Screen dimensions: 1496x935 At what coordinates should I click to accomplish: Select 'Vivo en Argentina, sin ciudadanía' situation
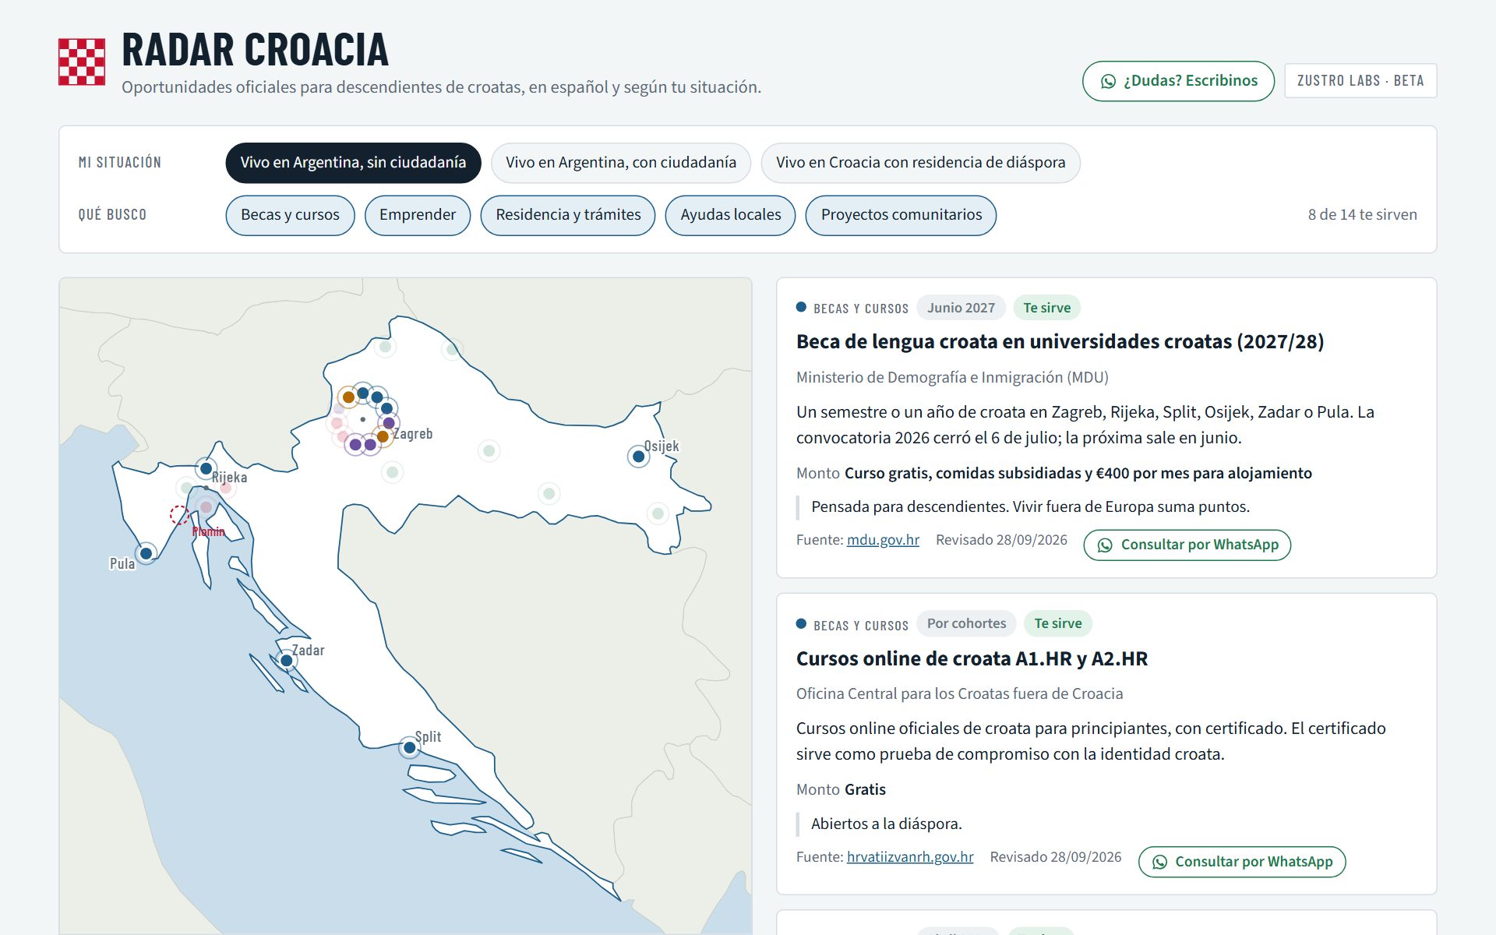pos(353,163)
